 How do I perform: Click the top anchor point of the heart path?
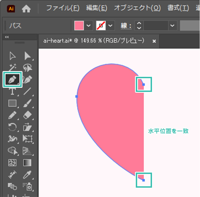click(x=143, y=85)
